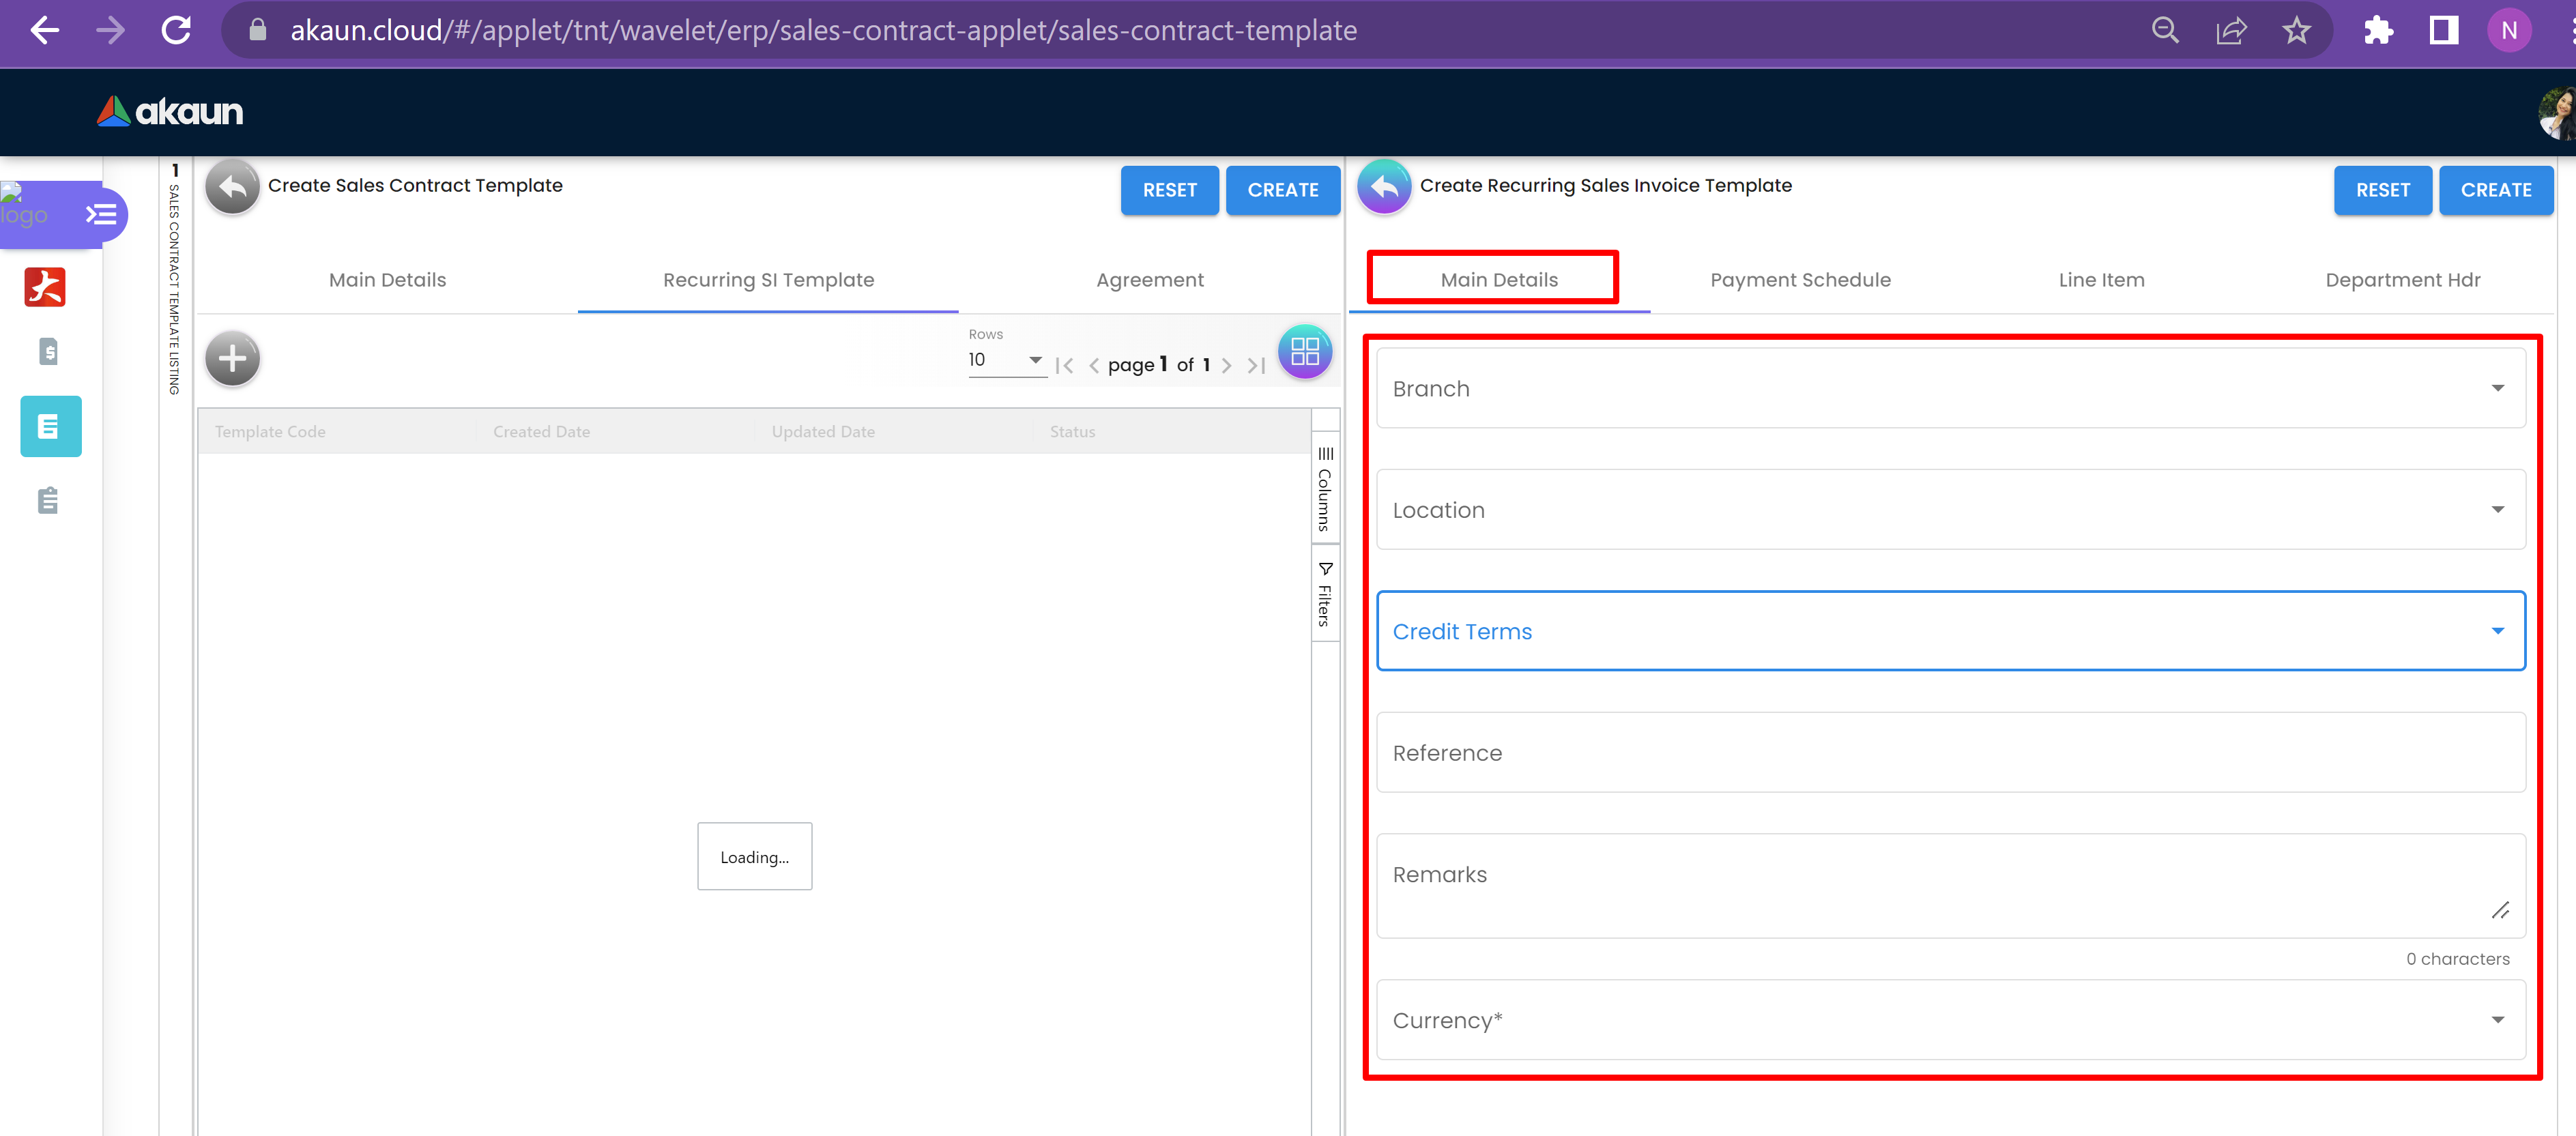This screenshot has width=2576, height=1136.
Task: Open the clipboard sidebar icon
Action: tap(48, 500)
